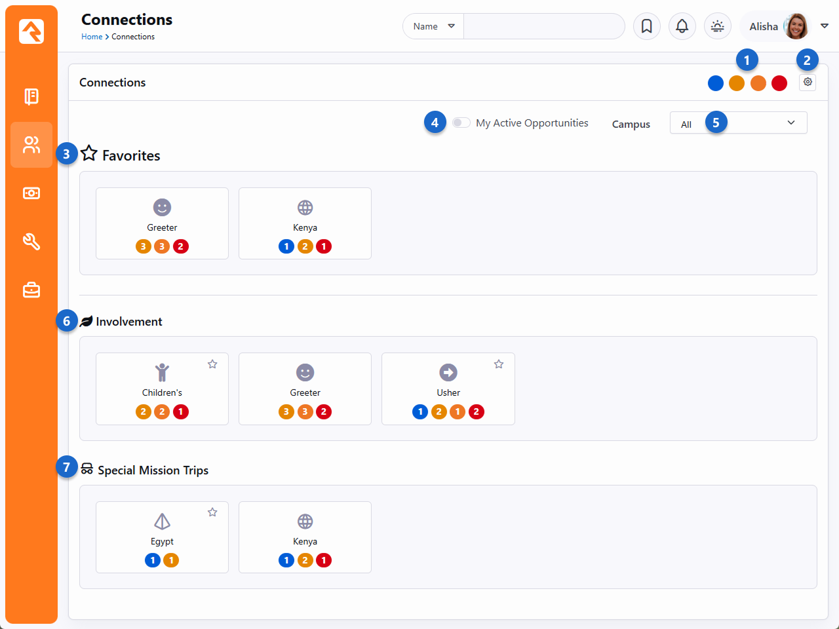
Task: Toggle My Active Opportunities switch
Action: (x=461, y=123)
